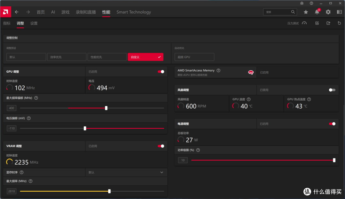Open the 游戏 tab
Viewport: 345px width, 199px height.
[x=65, y=12]
